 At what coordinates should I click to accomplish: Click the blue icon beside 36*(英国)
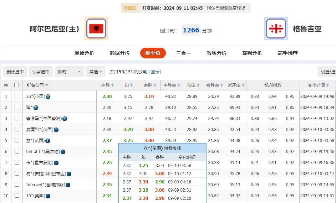pyautogui.click(x=48, y=97)
